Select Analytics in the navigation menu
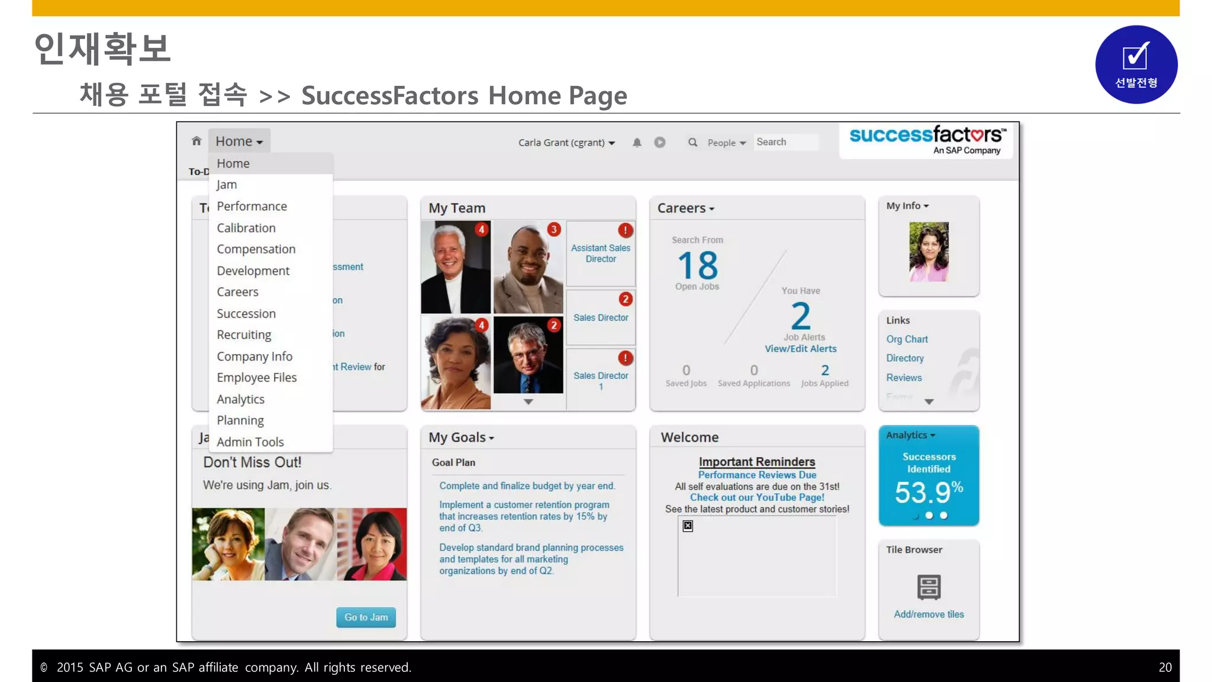 pyautogui.click(x=271, y=399)
